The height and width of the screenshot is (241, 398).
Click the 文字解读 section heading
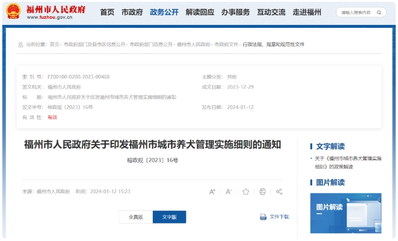(330, 146)
